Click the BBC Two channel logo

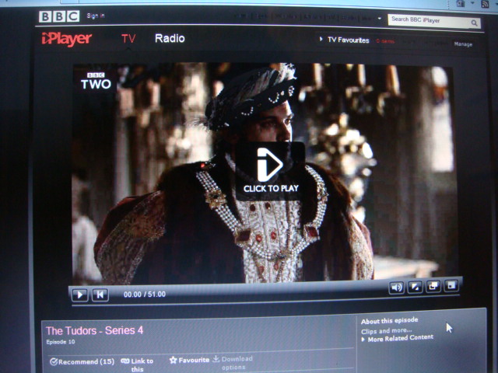(96, 81)
